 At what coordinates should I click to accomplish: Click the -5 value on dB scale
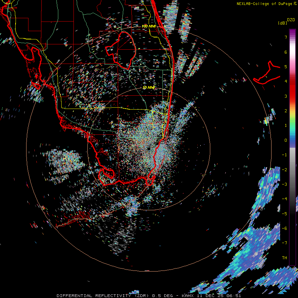284,214
